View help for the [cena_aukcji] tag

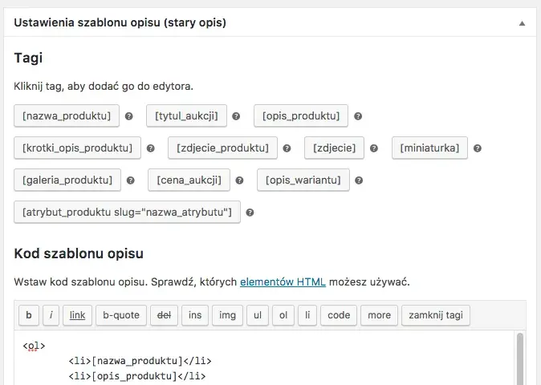click(239, 180)
